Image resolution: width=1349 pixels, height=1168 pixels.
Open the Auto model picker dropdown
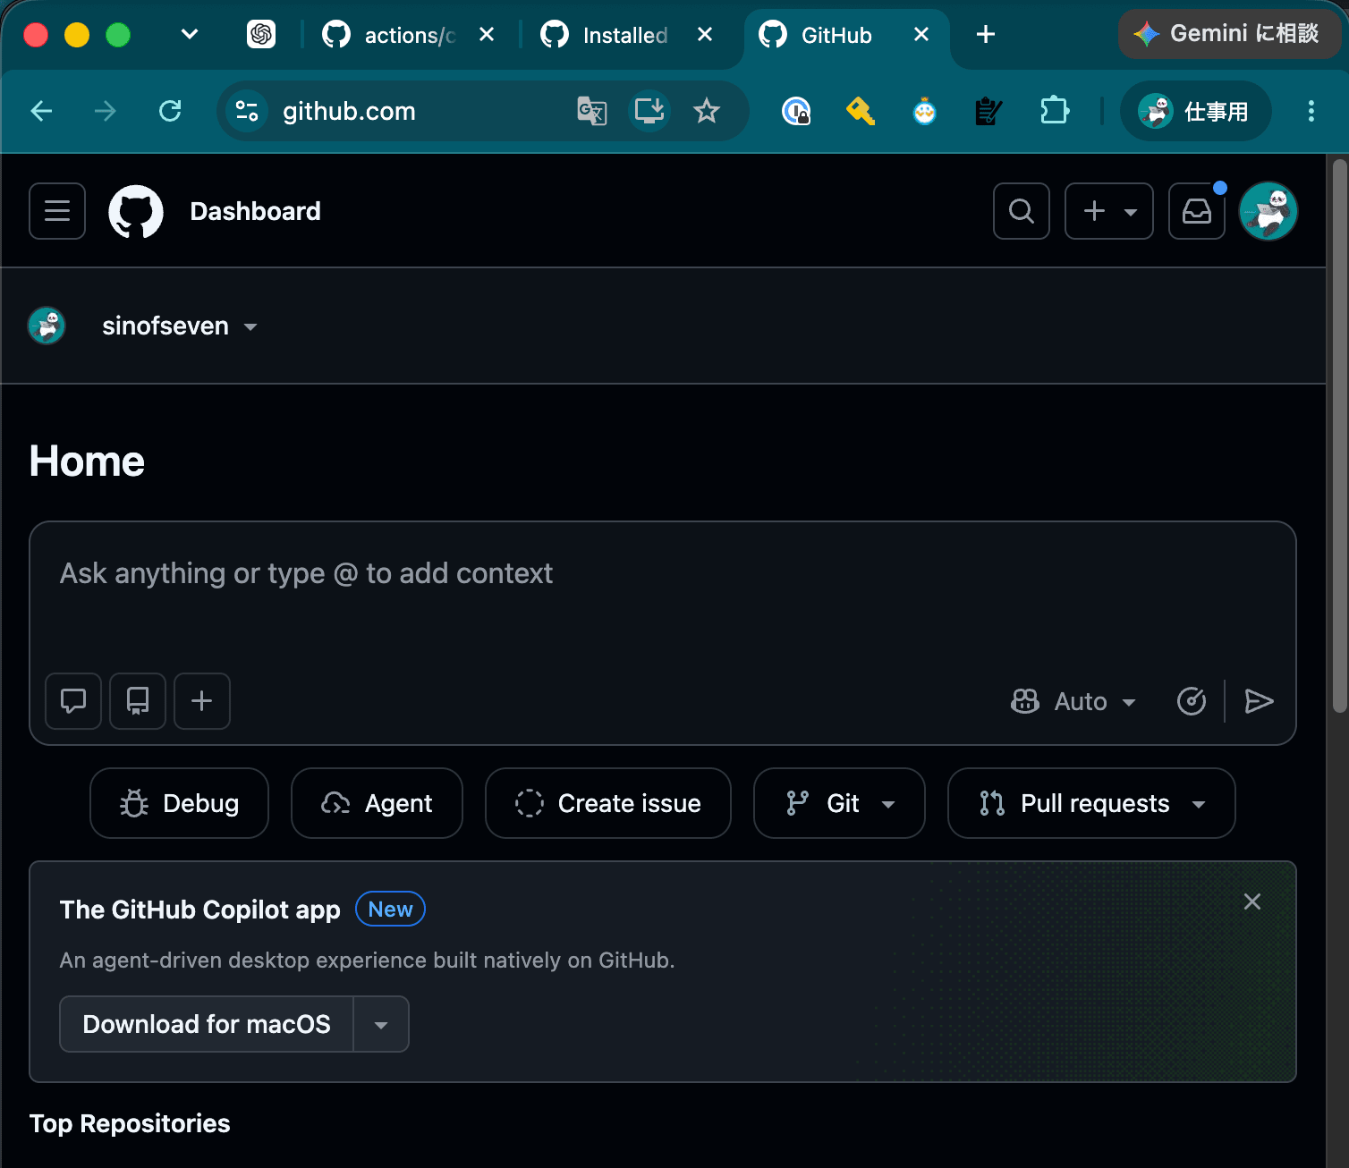tap(1073, 701)
